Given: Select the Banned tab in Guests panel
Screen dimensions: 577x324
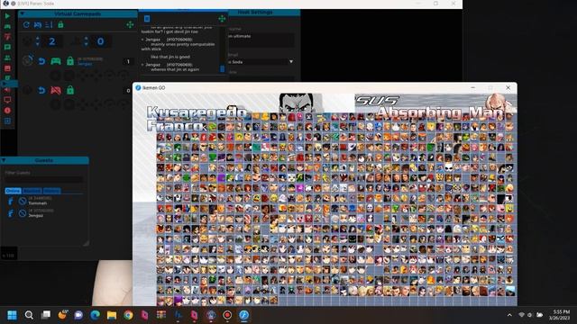Looking at the screenshot, I should click(32, 191).
